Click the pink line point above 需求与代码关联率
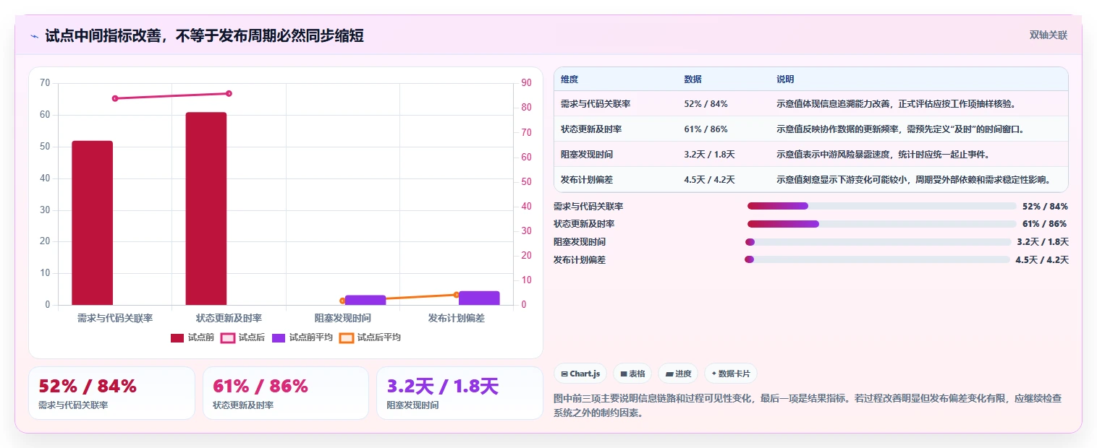The height and width of the screenshot is (448, 1097). (x=114, y=98)
